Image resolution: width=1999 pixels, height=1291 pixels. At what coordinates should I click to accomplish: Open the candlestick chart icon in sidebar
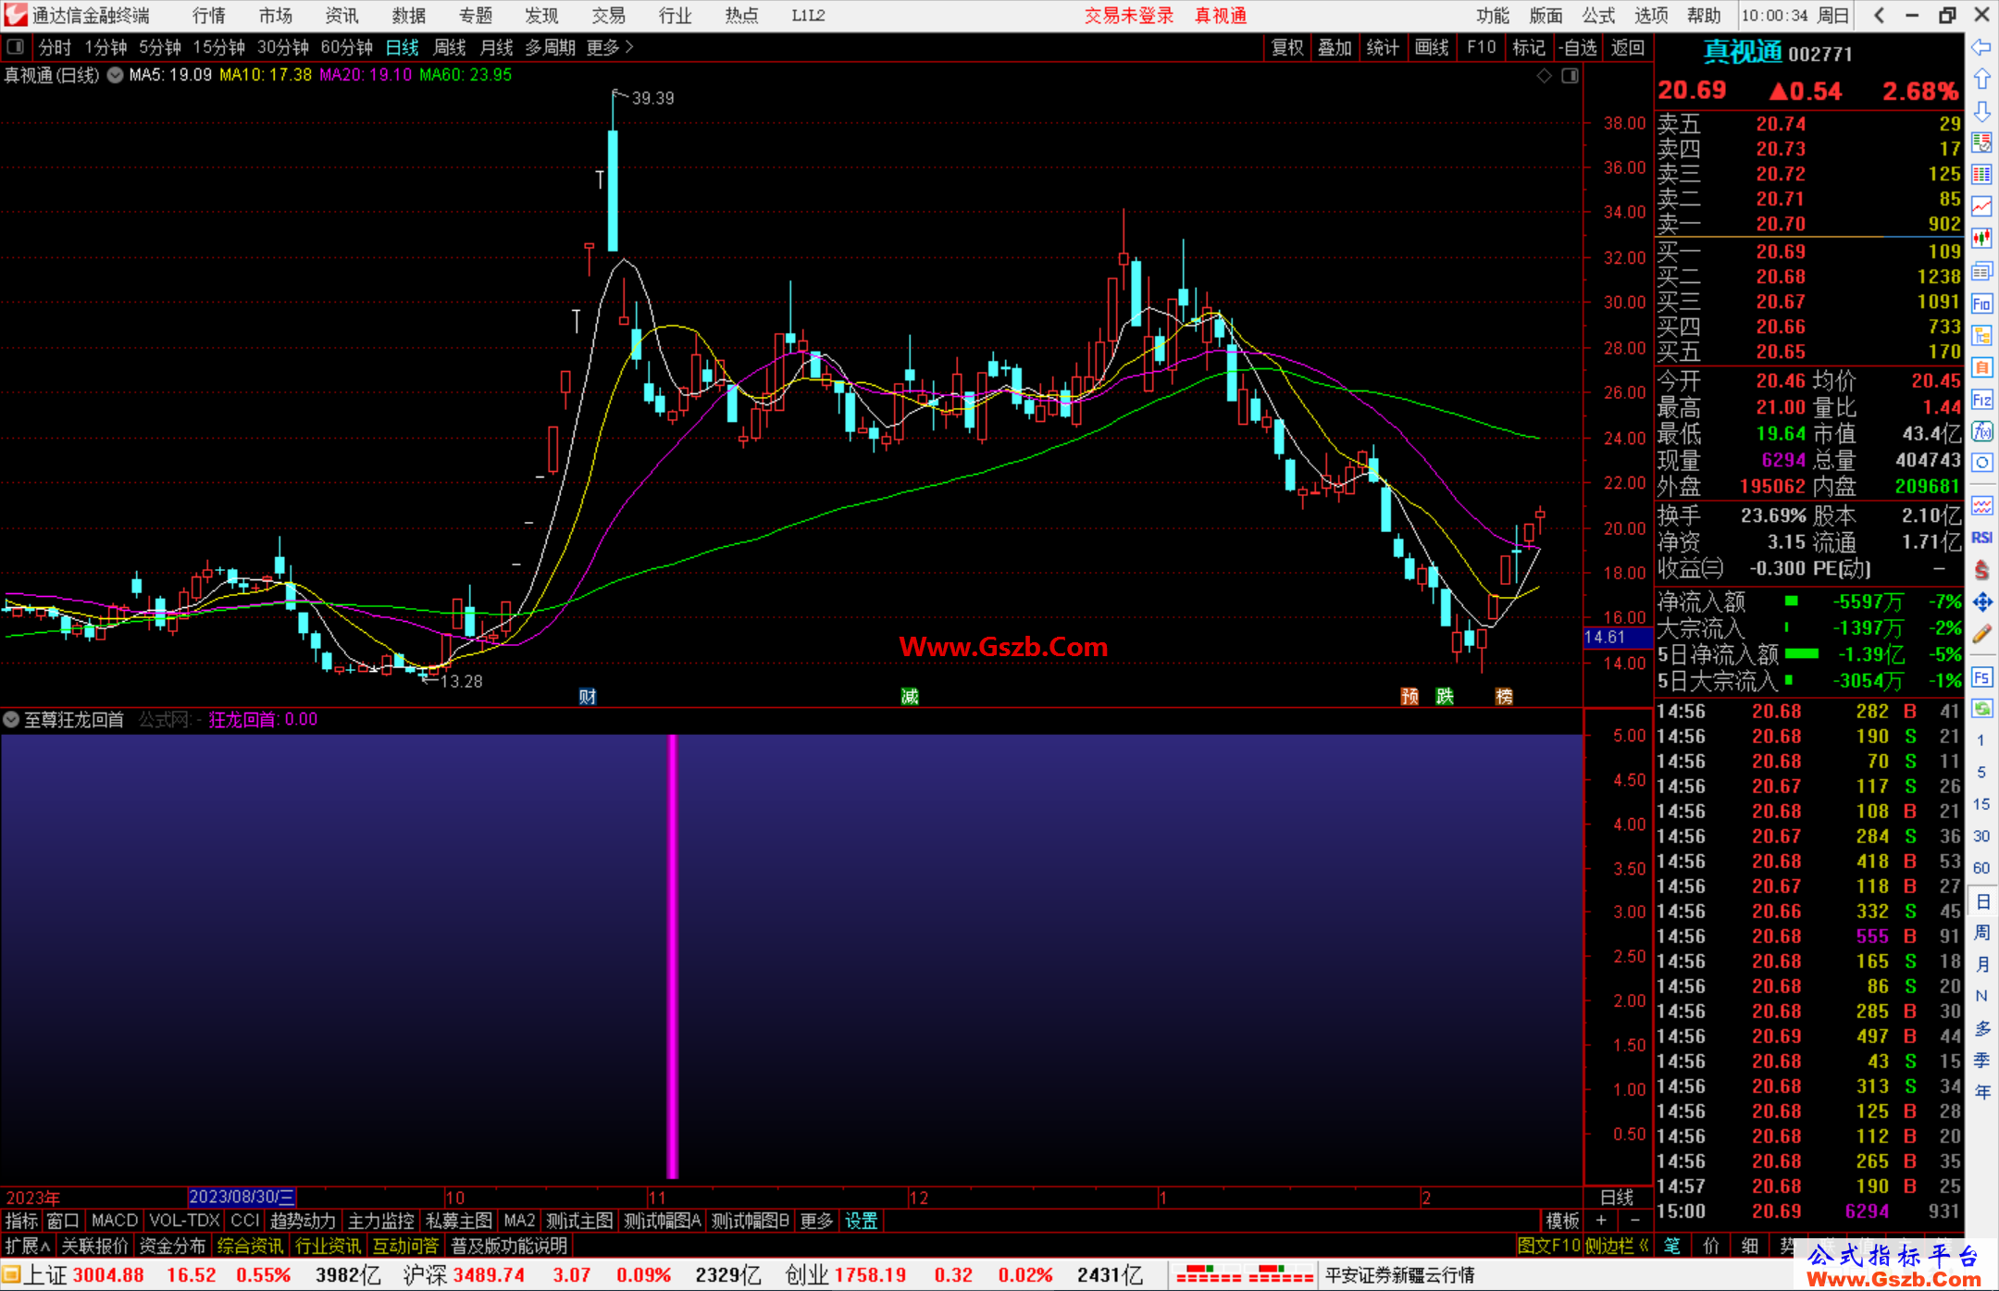click(x=1981, y=239)
